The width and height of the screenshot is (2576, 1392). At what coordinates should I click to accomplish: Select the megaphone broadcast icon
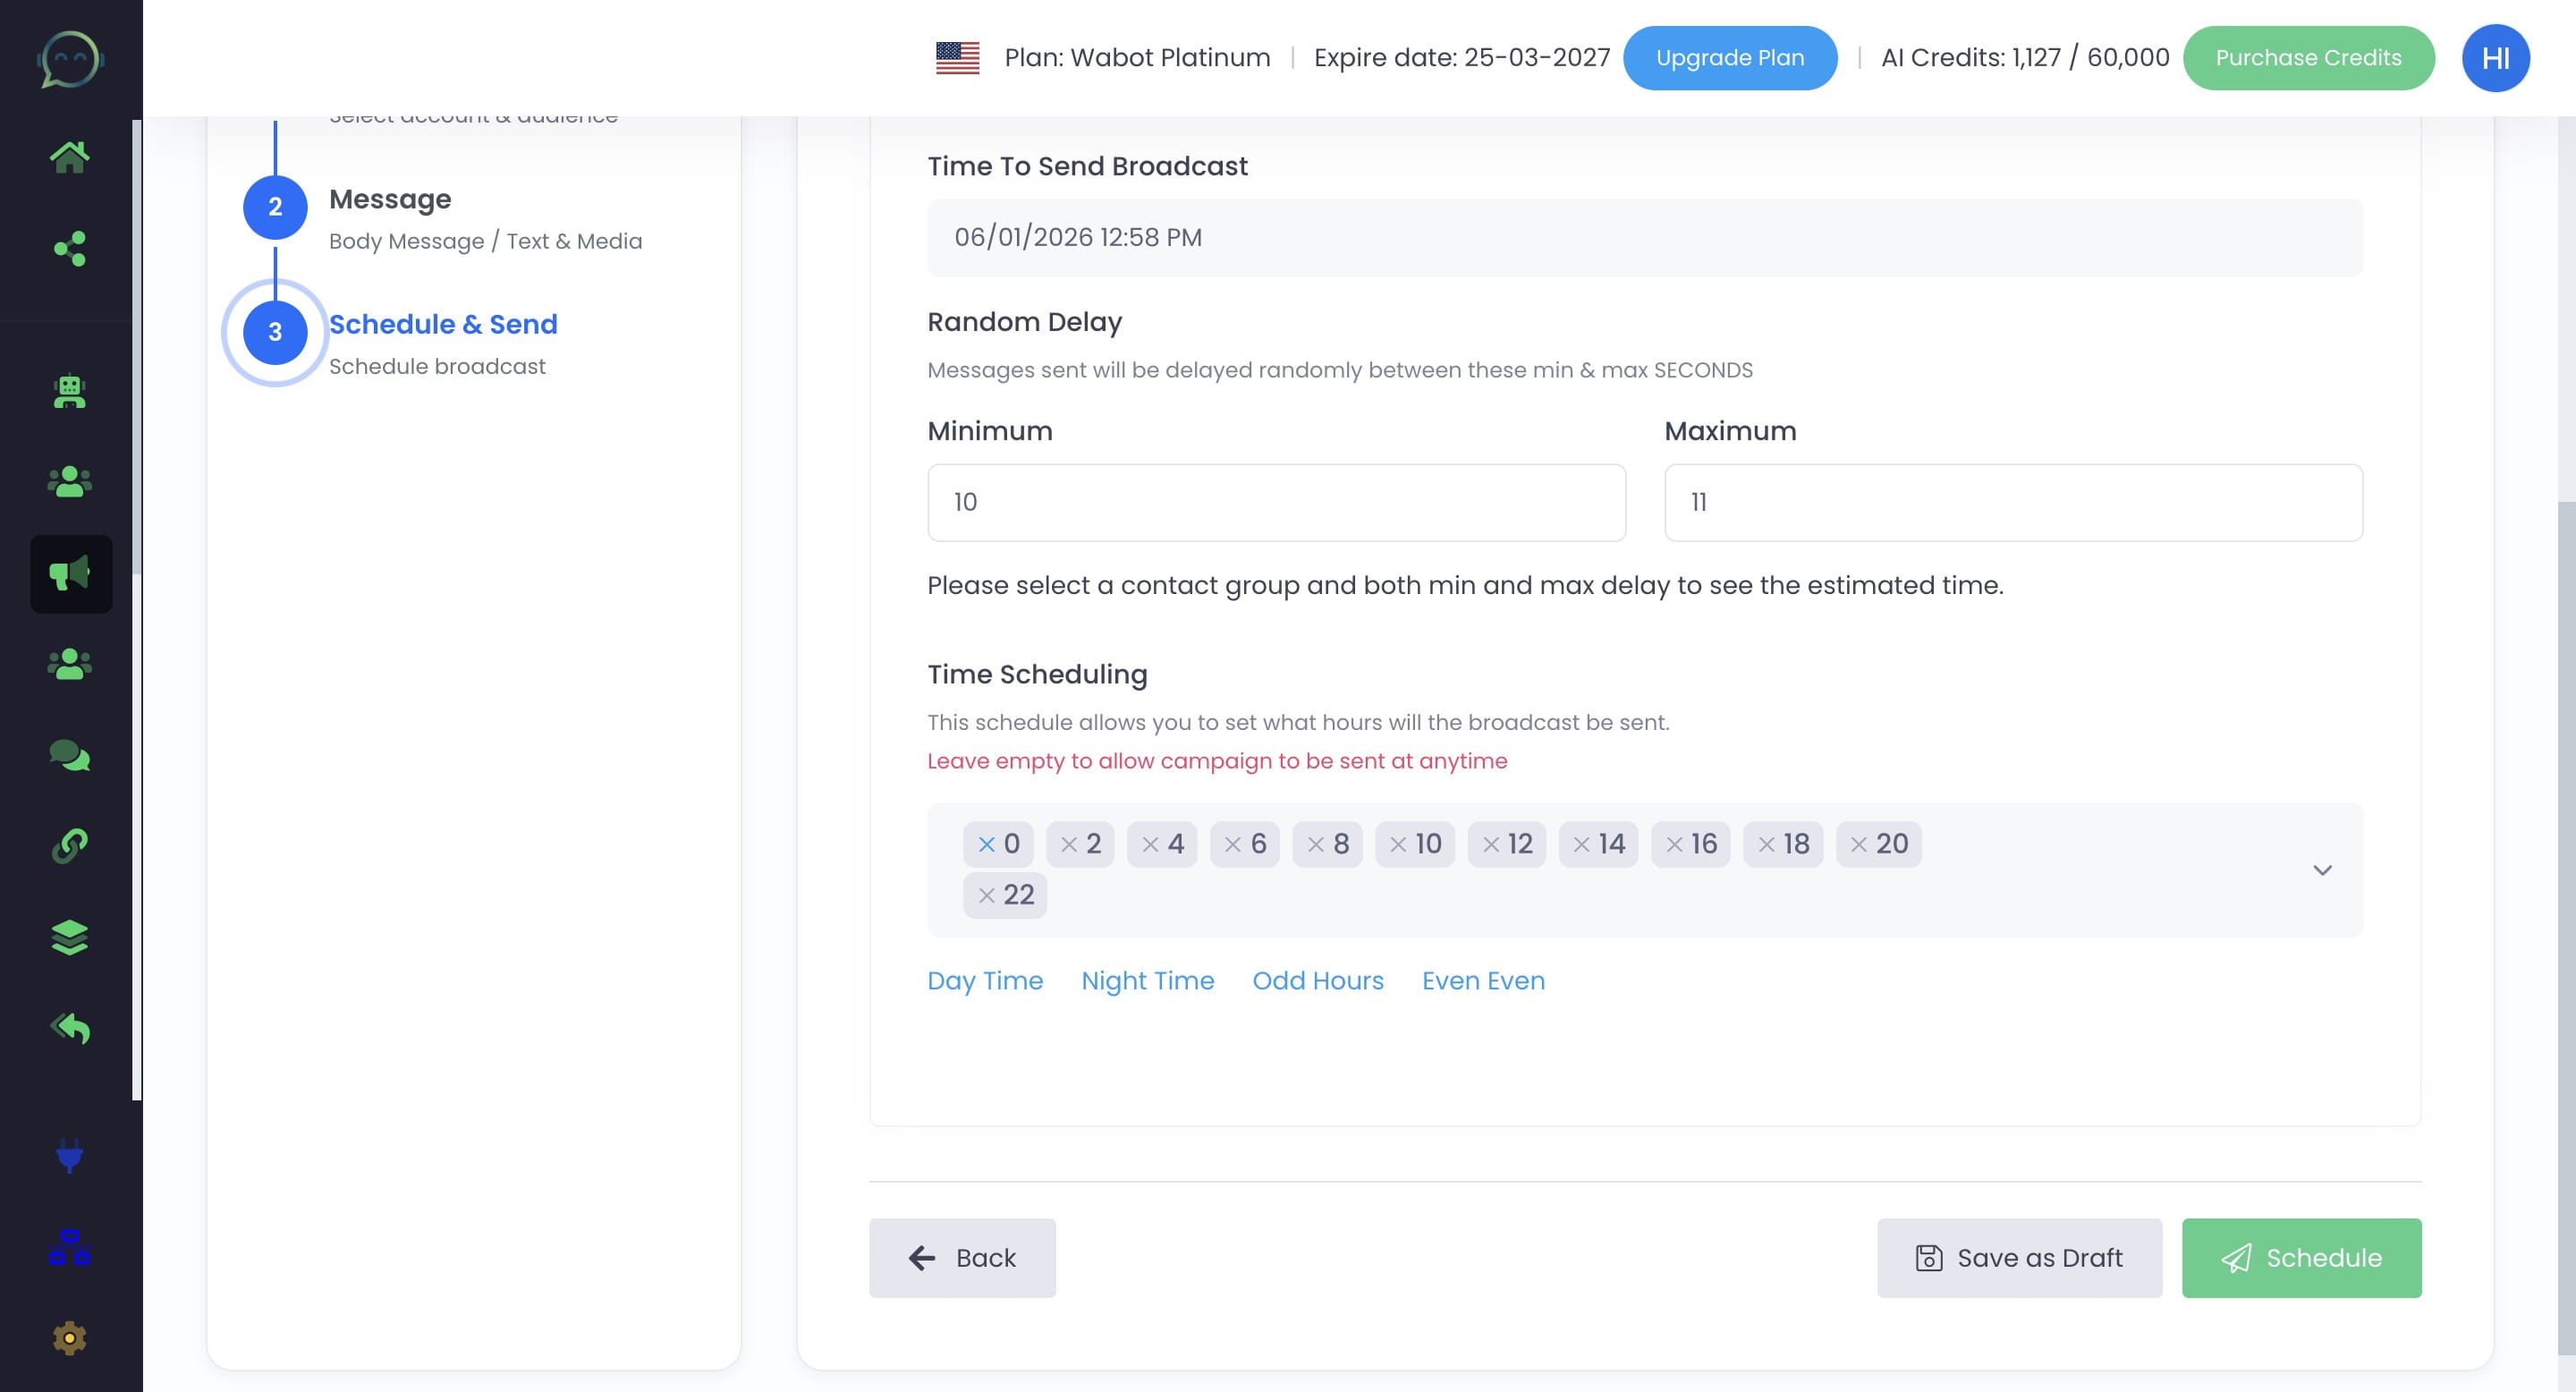click(x=70, y=574)
